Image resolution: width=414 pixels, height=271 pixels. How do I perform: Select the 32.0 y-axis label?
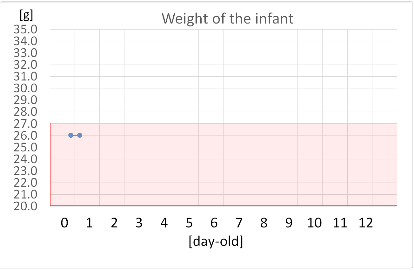tap(26, 65)
